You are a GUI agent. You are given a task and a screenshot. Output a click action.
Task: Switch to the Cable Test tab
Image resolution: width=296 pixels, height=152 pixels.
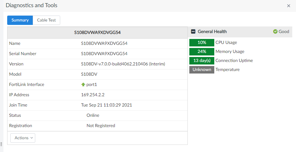[46, 20]
